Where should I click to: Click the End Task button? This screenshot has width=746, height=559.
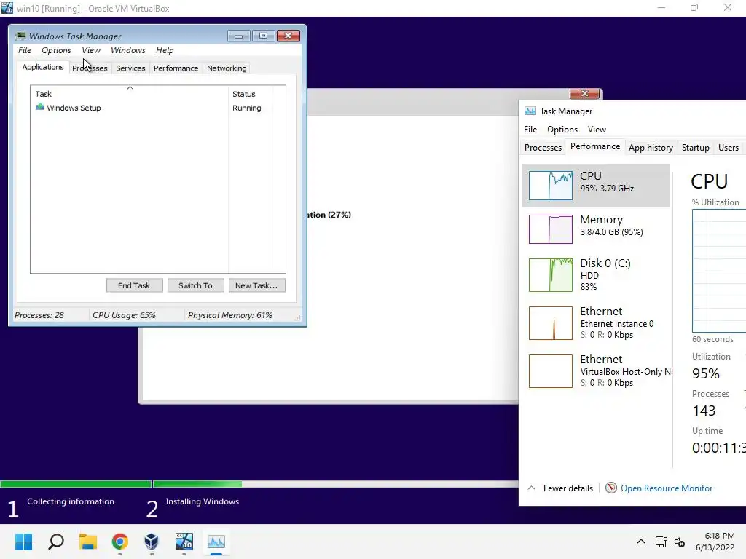pyautogui.click(x=134, y=285)
